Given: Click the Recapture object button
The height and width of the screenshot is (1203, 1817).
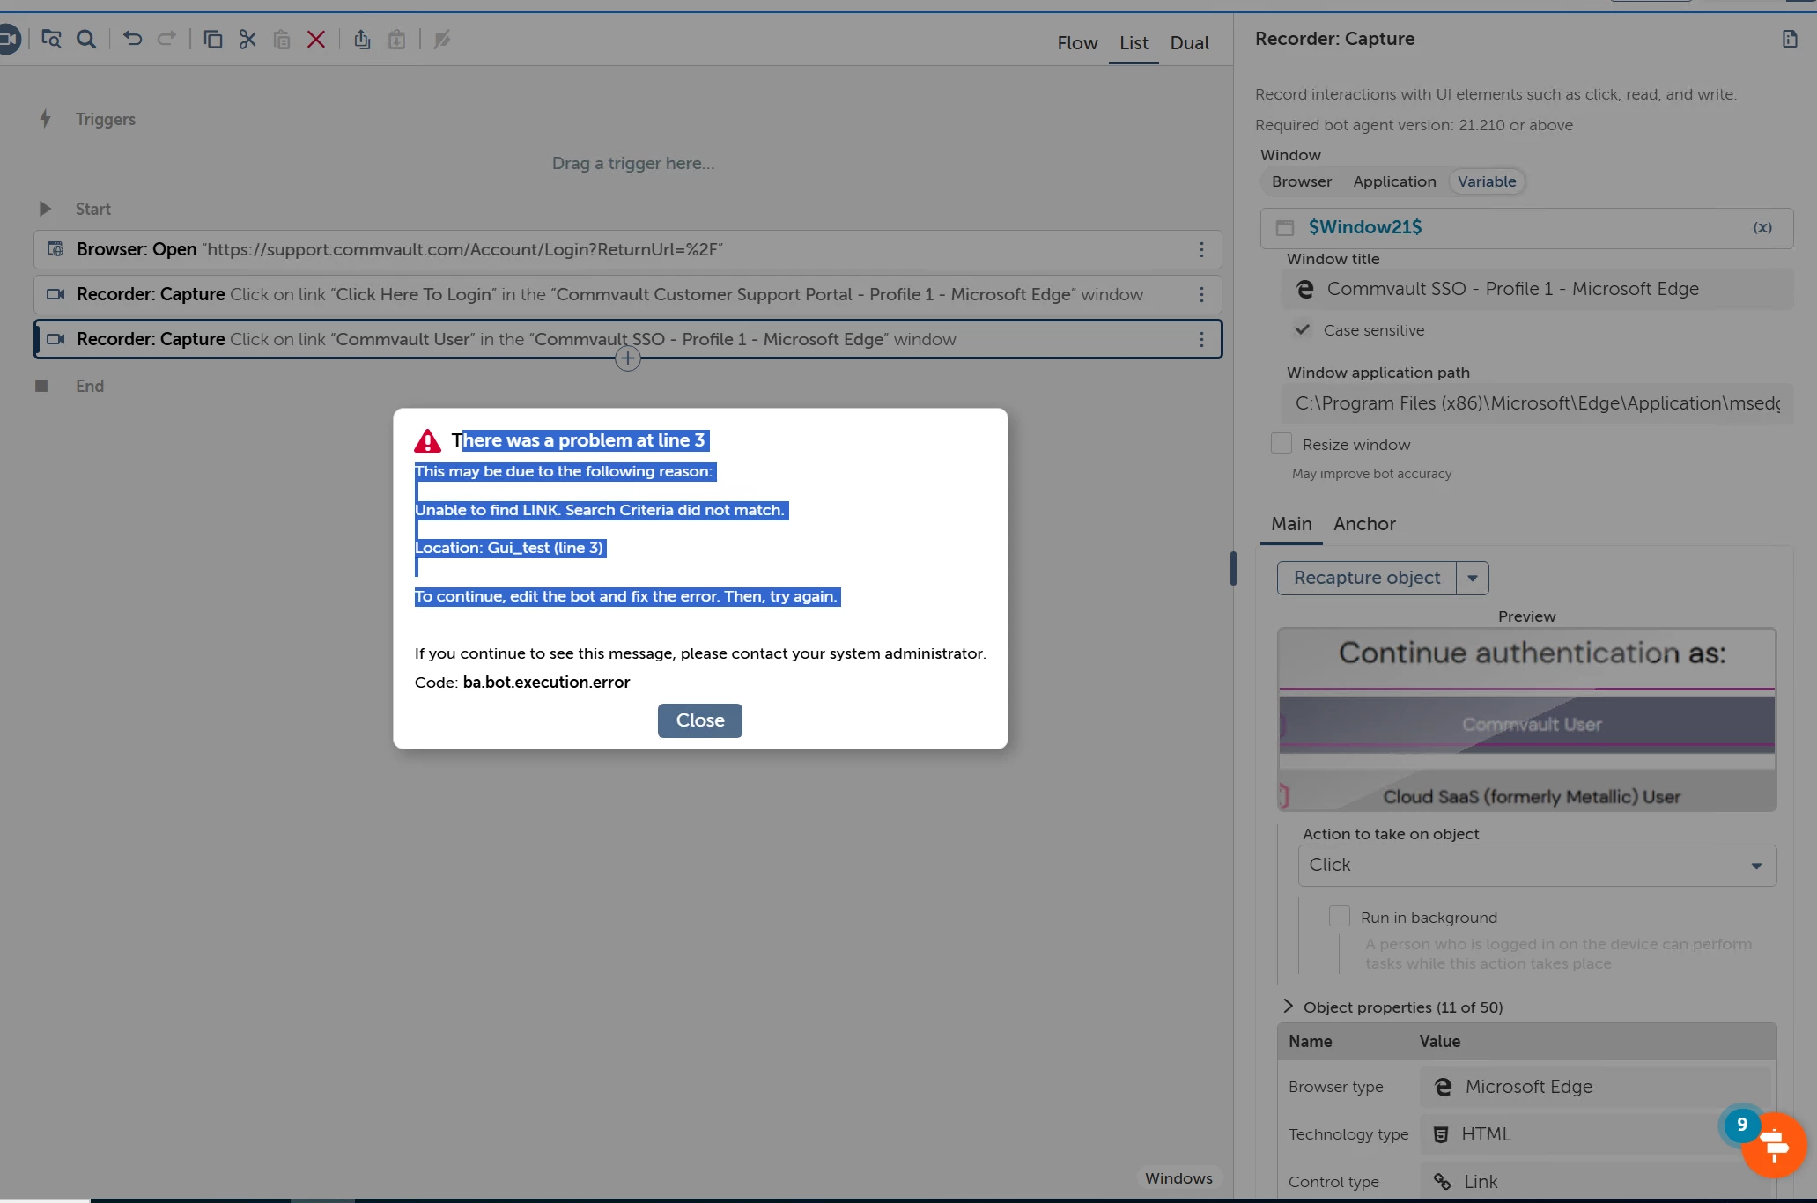Looking at the screenshot, I should 1367,579.
